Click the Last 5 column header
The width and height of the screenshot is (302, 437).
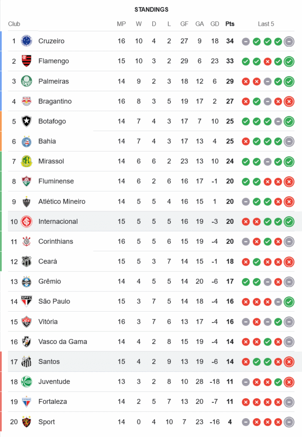coord(266,24)
